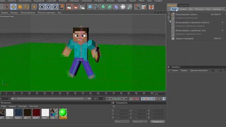The height and width of the screenshot is (127, 226).
Task: Click up arrow in Атрибуты panel
Action: coord(220,71)
